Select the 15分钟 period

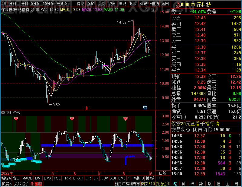click(48, 4)
